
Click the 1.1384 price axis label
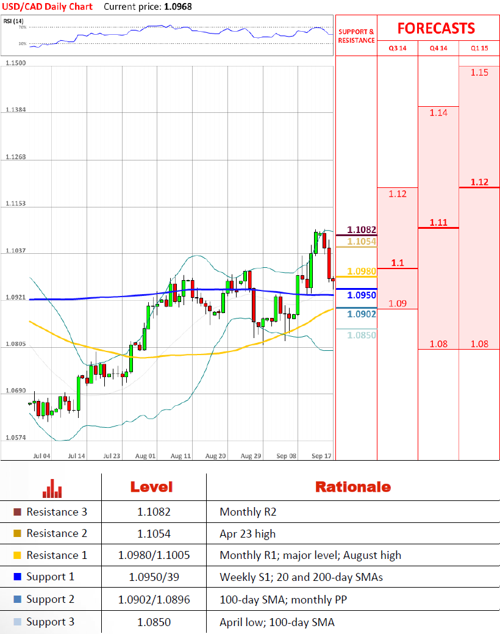point(16,110)
